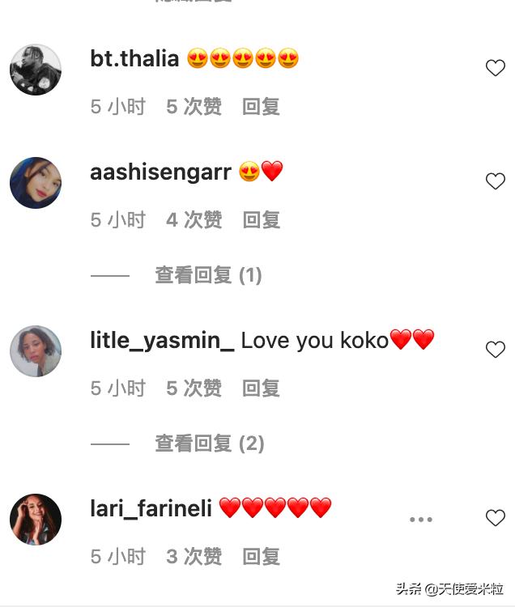Tap heart icon on lari_farineli's comment
This screenshot has height=607, width=515.
pos(496,518)
